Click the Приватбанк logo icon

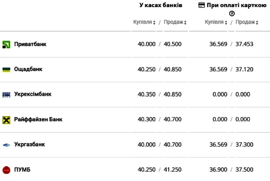tap(6, 44)
